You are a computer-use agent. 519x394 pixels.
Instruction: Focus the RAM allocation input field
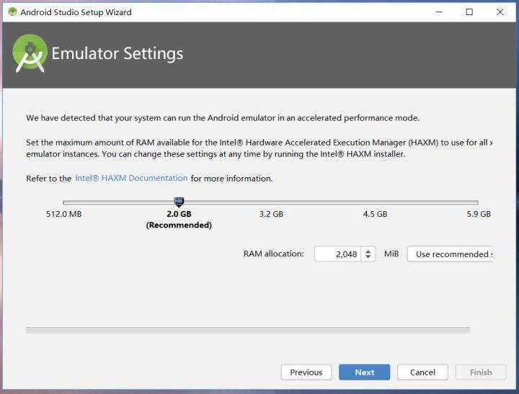click(337, 254)
